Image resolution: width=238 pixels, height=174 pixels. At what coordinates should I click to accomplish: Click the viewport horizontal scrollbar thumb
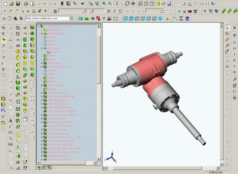(x=157, y=168)
